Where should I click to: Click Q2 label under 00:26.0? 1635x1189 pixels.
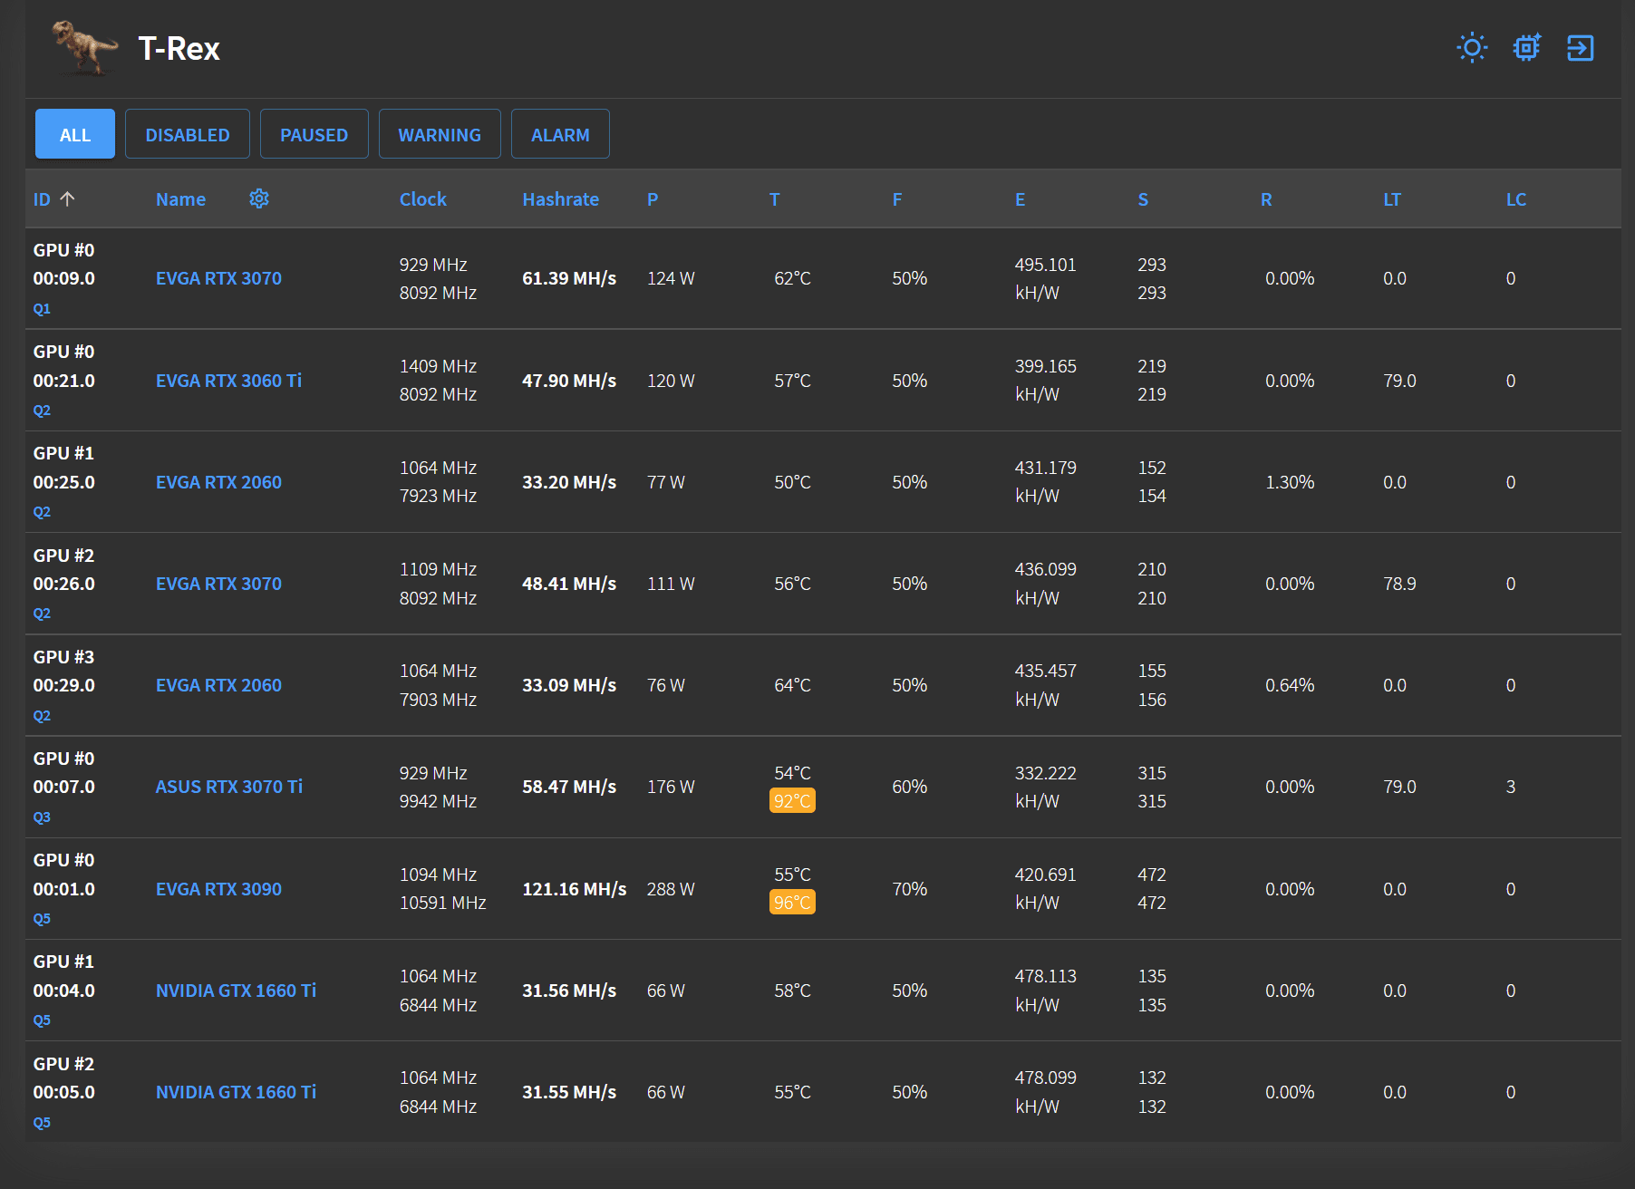(42, 613)
